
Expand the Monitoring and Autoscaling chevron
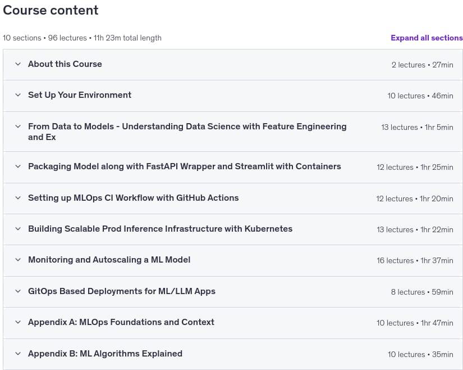tap(18, 260)
